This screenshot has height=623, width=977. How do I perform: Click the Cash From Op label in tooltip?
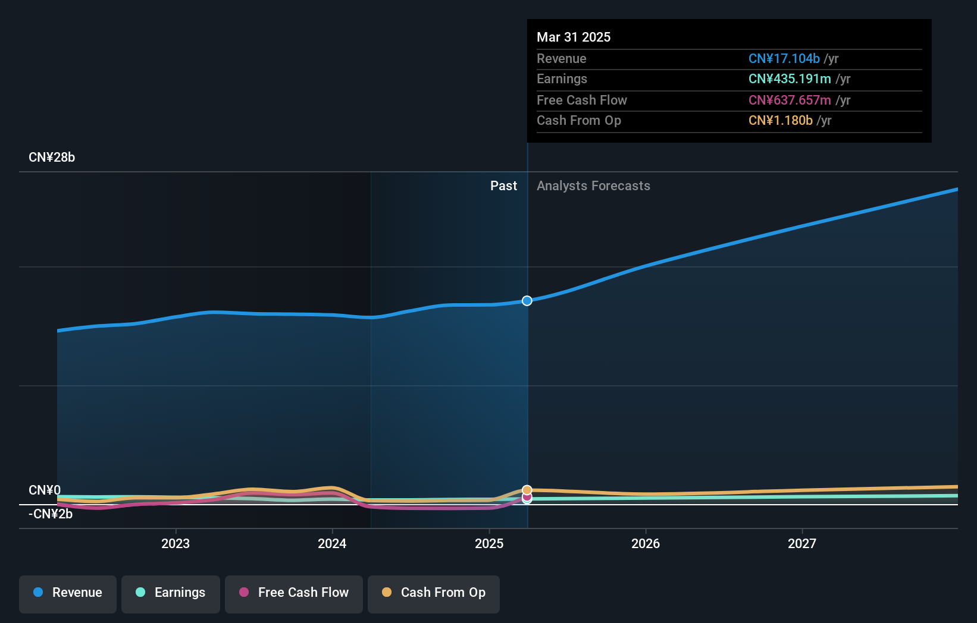pyautogui.click(x=579, y=121)
